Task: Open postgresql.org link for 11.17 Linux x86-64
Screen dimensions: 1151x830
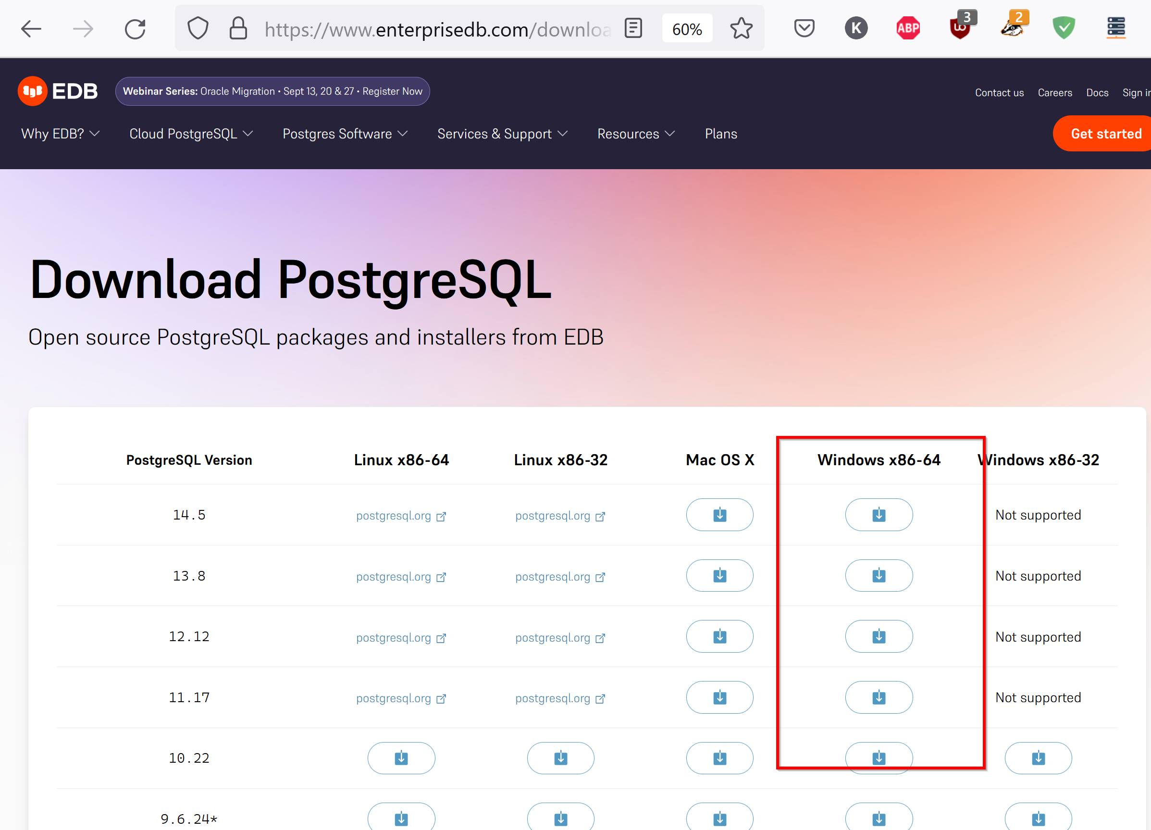Action: [x=401, y=698]
